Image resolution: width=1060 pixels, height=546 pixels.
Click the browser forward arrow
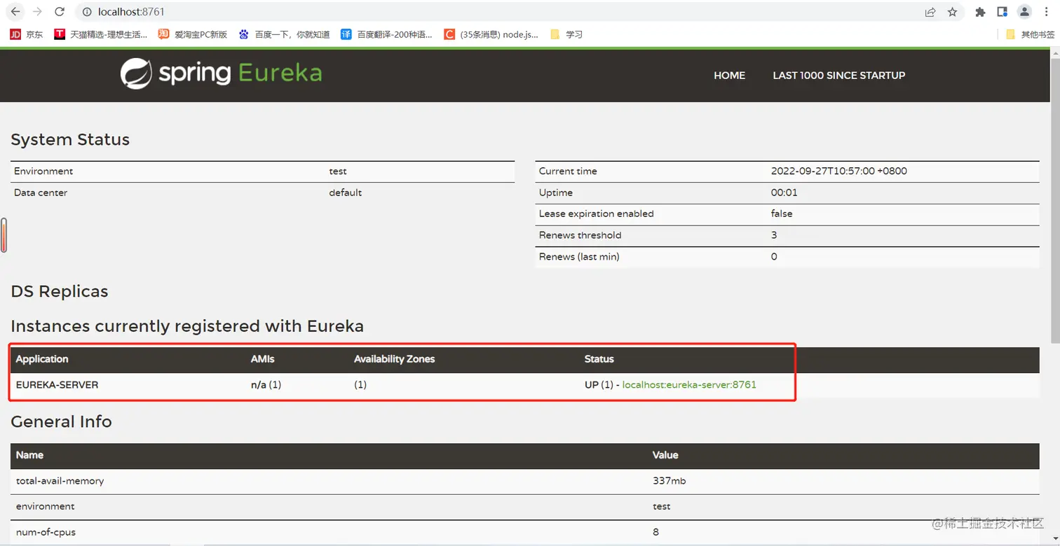tap(37, 12)
